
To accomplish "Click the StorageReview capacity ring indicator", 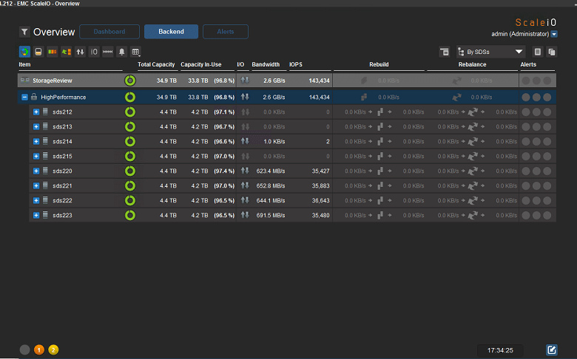I will (x=130, y=80).
